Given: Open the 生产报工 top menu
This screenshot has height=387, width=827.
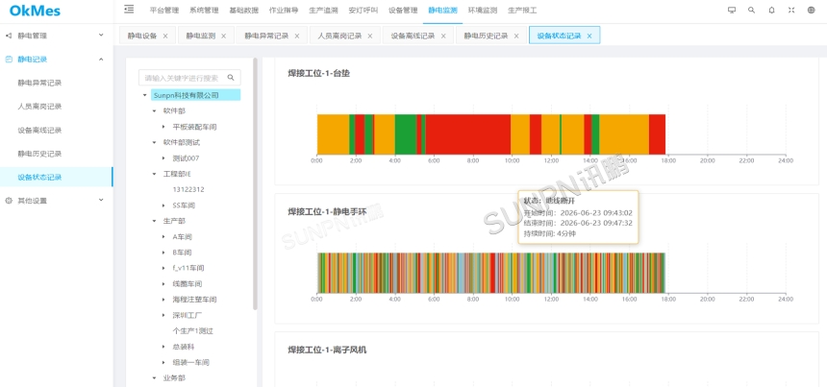Looking at the screenshot, I should [522, 10].
